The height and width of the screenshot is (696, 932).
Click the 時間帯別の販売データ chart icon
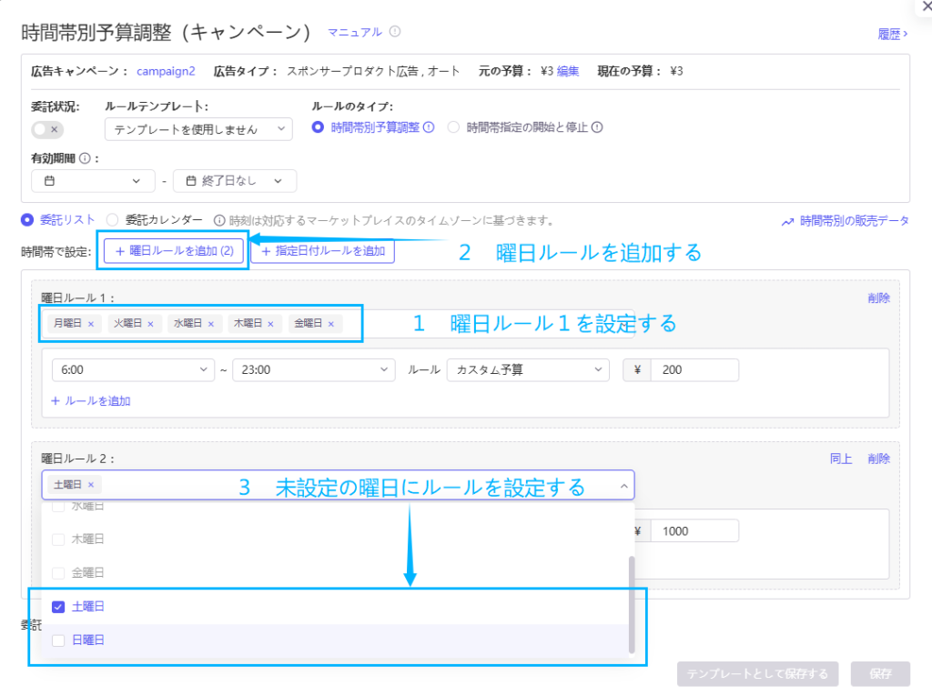pos(787,222)
